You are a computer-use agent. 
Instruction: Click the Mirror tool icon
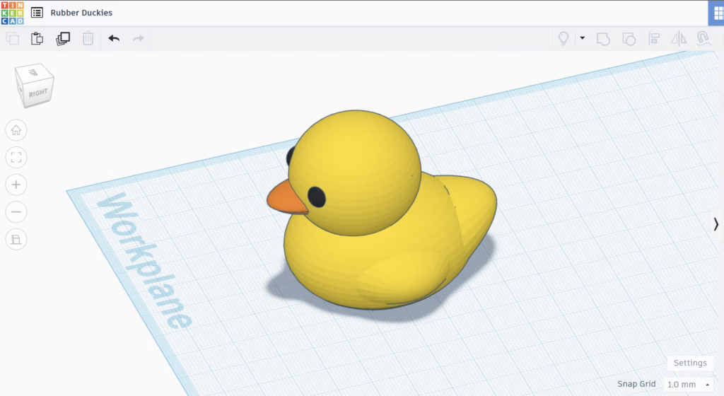pos(679,38)
